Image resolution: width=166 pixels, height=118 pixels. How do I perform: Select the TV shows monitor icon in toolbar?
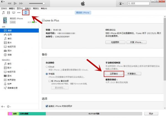pos(14,13)
